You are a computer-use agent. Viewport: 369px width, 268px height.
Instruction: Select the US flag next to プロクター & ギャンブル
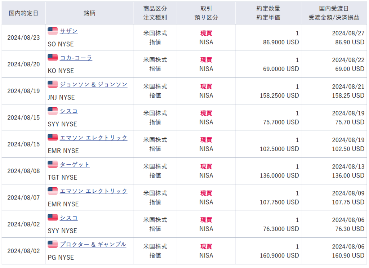(53, 244)
